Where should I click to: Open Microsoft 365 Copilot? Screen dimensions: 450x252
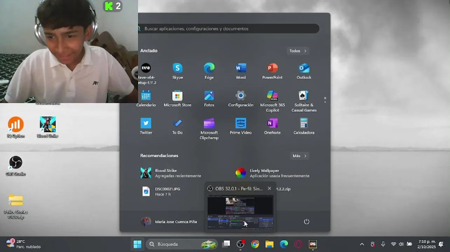[272, 101]
